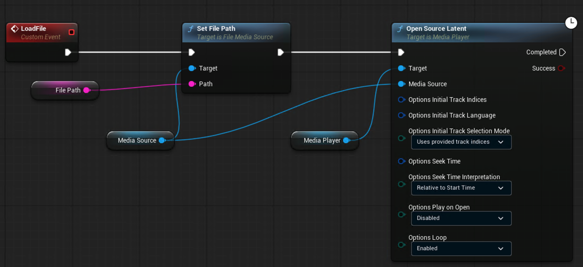Click Open Source Latent execution input pin
This screenshot has width=583, height=267.
(401, 52)
